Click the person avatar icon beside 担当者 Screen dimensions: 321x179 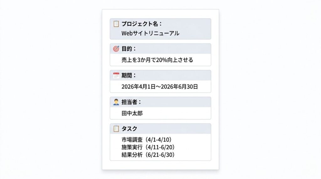116,102
